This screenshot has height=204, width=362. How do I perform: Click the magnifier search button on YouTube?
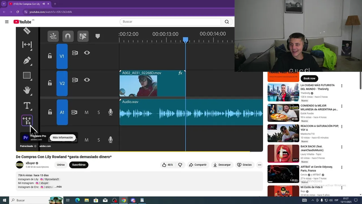coord(227,22)
